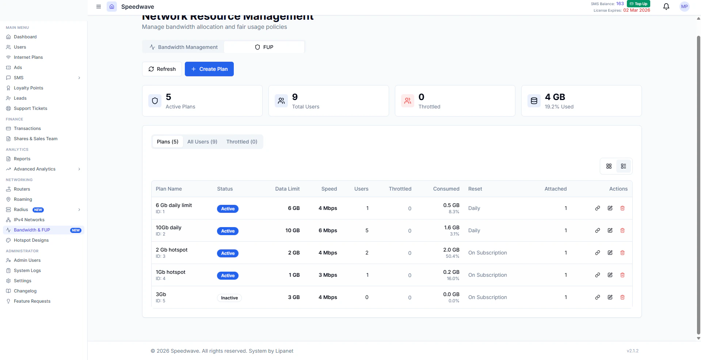Refresh the plans list
The height and width of the screenshot is (360, 701).
(162, 69)
